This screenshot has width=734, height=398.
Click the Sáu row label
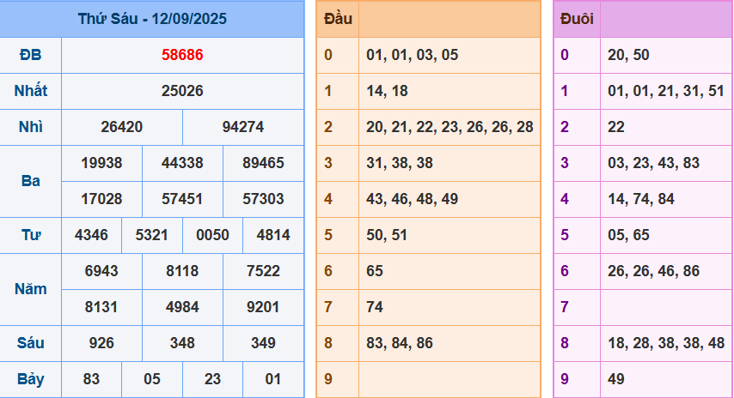point(30,342)
